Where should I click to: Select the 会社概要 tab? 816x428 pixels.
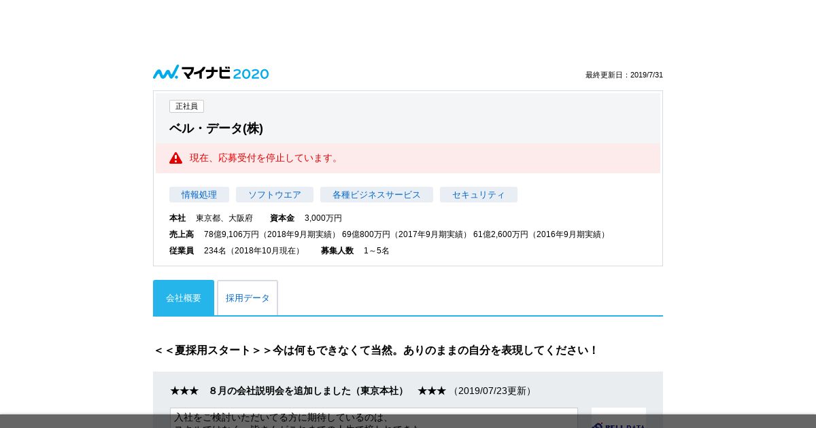coord(184,298)
